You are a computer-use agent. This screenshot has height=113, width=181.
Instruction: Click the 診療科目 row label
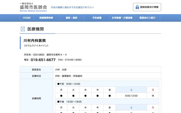click(x=36, y=76)
